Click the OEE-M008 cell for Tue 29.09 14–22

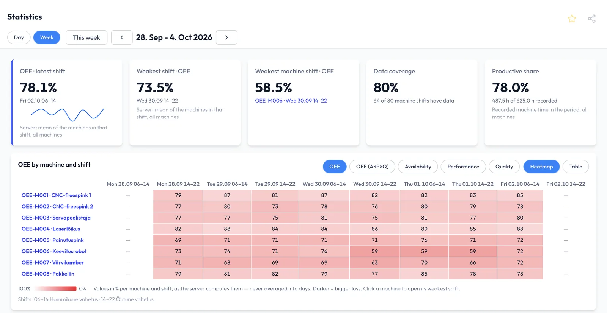[x=275, y=274]
